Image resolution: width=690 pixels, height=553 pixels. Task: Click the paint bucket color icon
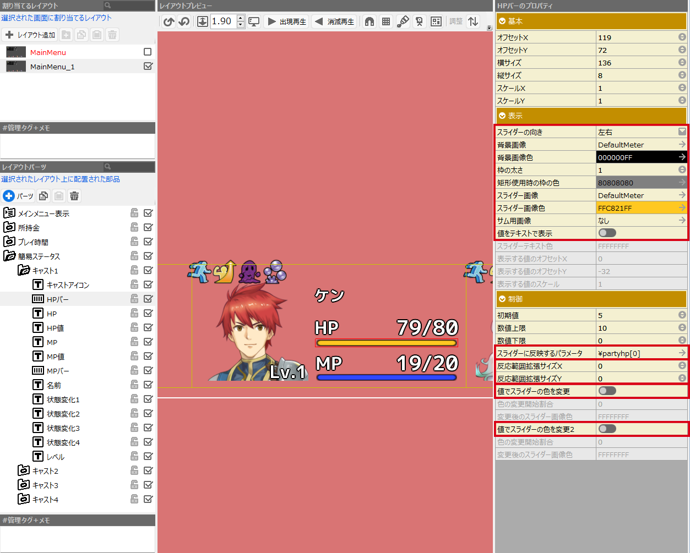click(403, 21)
